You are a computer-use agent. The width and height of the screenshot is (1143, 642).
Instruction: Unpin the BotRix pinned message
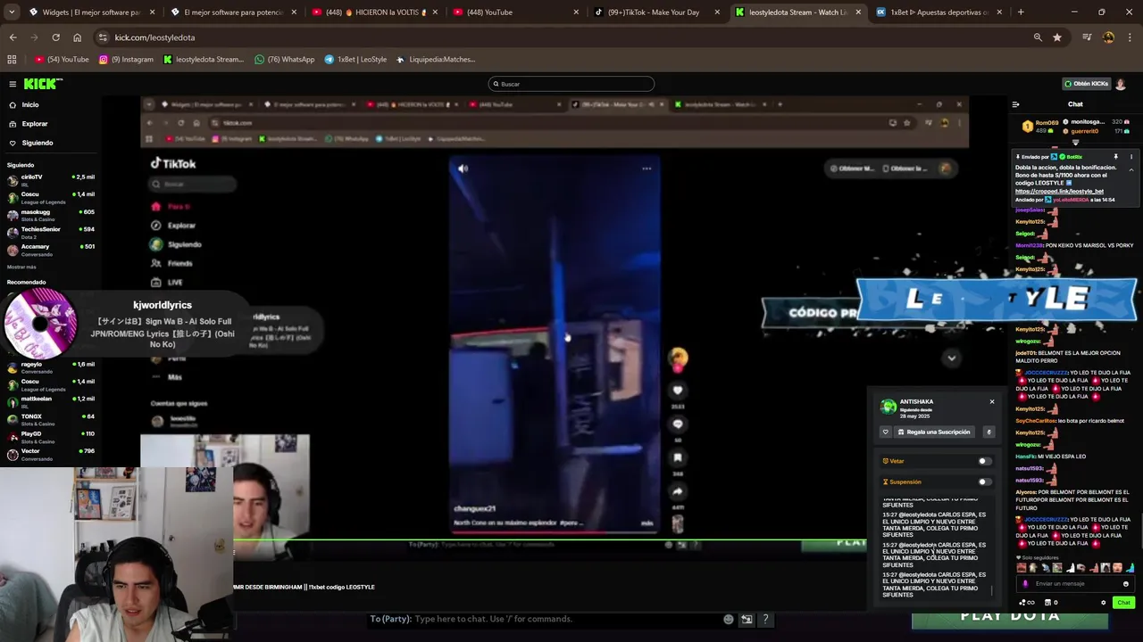point(1116,157)
